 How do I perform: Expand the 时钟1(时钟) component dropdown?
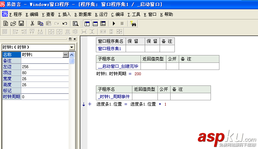[71, 47]
